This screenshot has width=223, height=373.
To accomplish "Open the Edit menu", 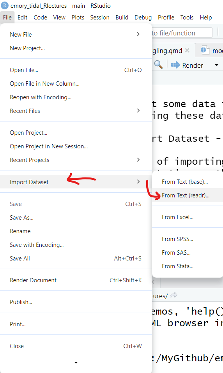I will coord(22,18).
